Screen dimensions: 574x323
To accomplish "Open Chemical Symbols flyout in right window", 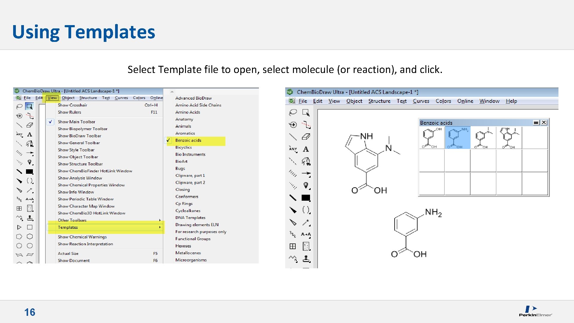I will [x=306, y=222].
